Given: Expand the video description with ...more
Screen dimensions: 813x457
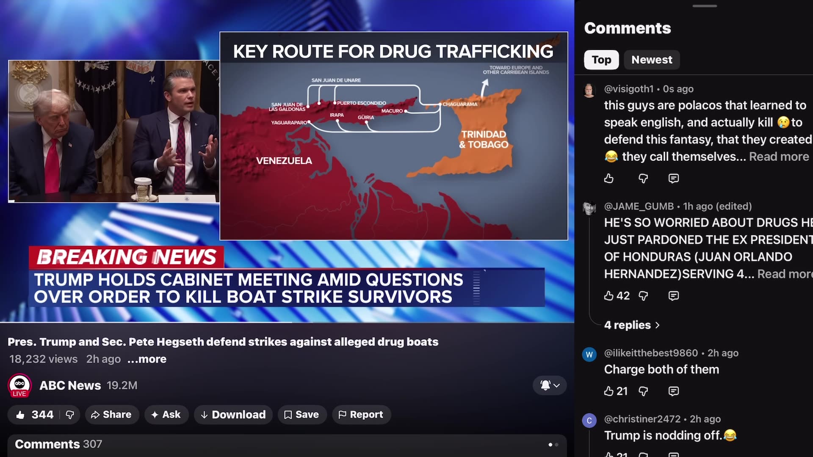Looking at the screenshot, I should (147, 359).
